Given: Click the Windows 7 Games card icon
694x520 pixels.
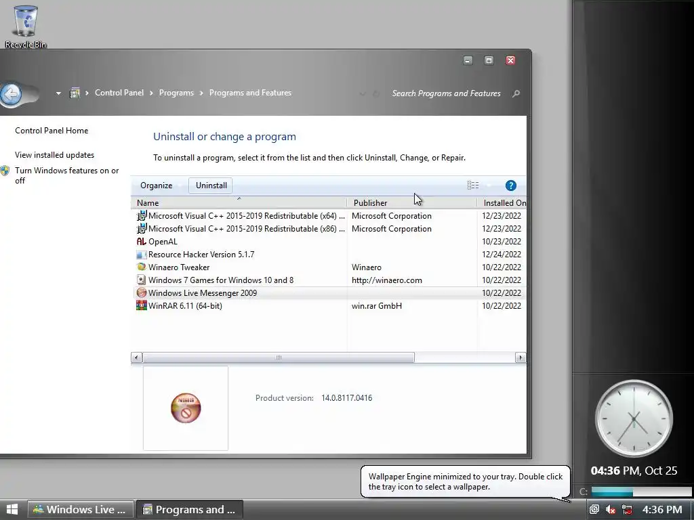Looking at the screenshot, I should click(141, 280).
